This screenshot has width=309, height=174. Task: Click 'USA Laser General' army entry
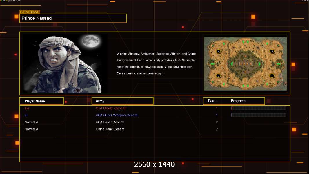110,122
